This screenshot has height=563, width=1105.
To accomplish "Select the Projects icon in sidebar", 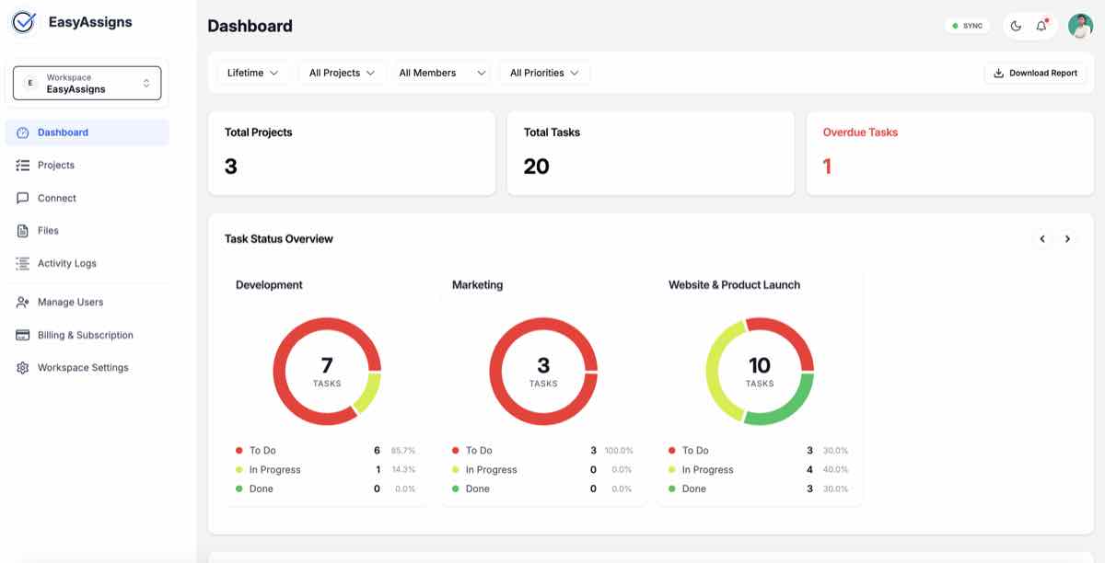I will 22,165.
